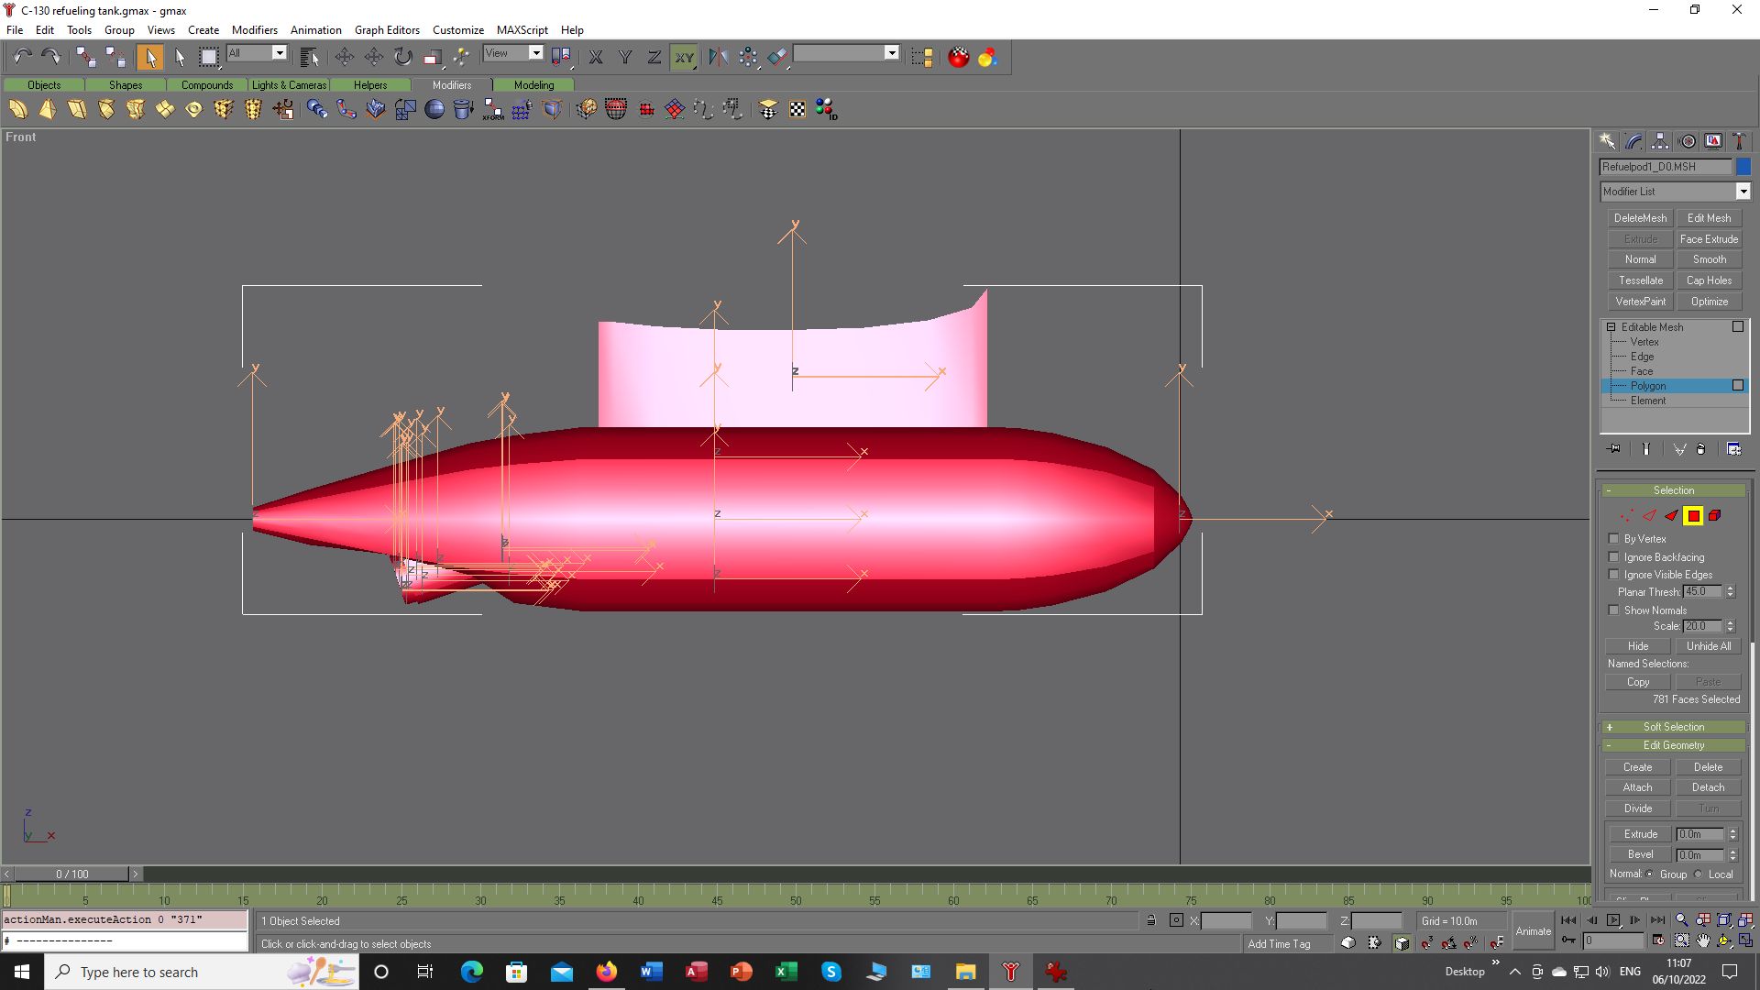This screenshot has width=1760, height=990.
Task: Switch to the Lights & Cameras tab
Action: coord(289,85)
